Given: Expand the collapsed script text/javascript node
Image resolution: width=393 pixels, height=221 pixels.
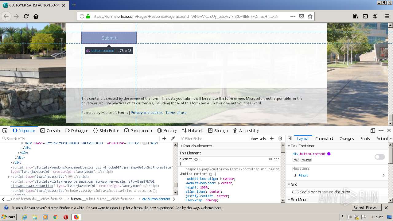Looking at the screenshot, I should pyautogui.click(x=9, y=177).
